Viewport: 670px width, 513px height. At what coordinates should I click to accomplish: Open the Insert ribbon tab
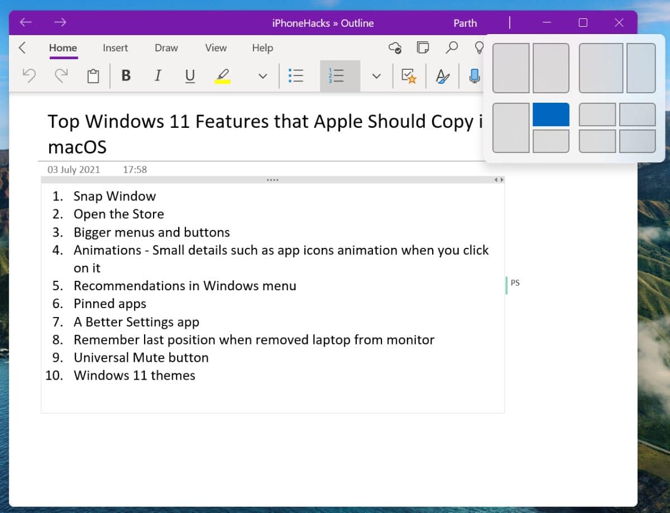point(115,48)
